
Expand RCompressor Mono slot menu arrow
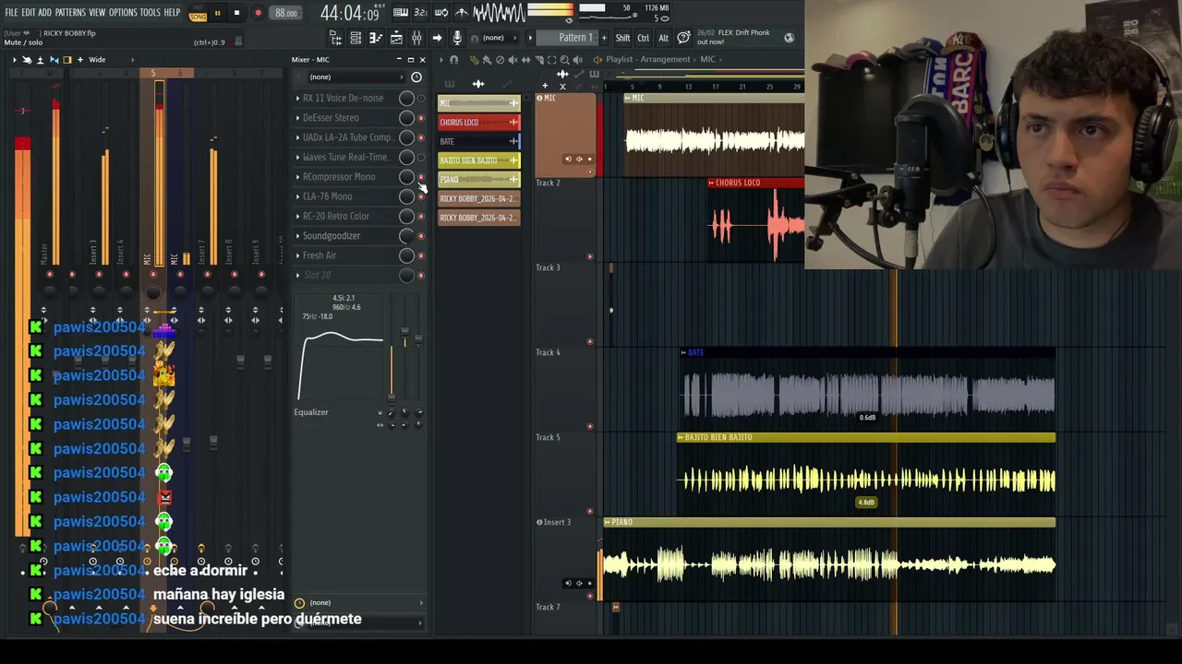click(297, 177)
